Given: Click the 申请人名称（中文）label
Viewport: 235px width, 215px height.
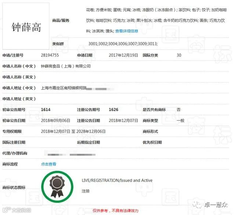Looking at the screenshot, I should (x=19, y=66).
